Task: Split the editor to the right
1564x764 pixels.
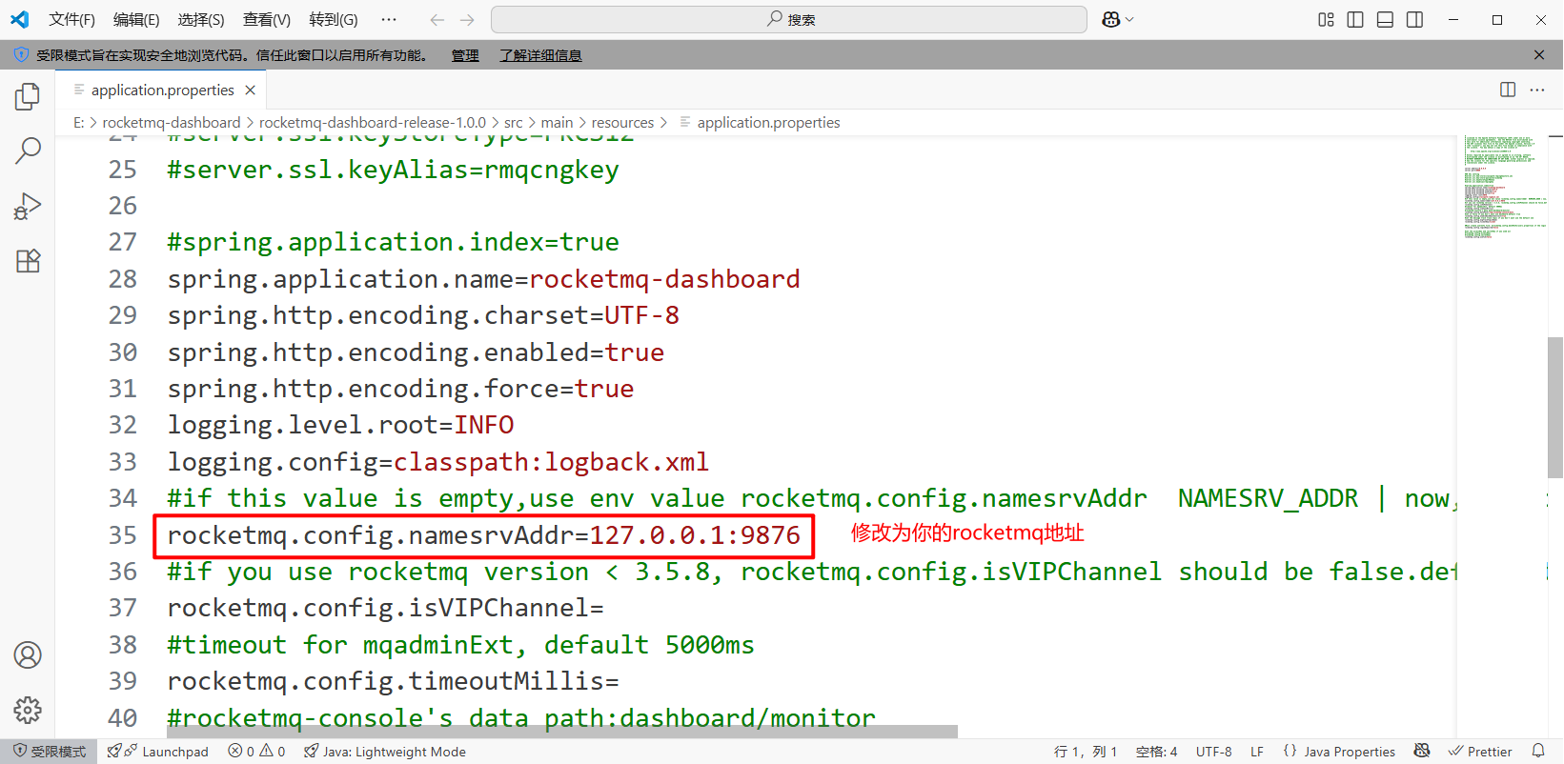Action: click(x=1508, y=90)
